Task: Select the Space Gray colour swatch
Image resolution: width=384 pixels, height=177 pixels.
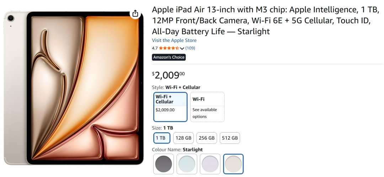Action: click(164, 164)
